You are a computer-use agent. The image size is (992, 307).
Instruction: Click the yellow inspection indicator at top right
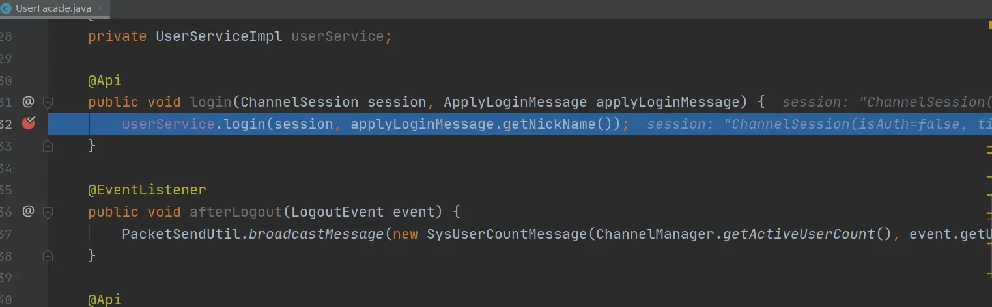pyautogui.click(x=989, y=22)
